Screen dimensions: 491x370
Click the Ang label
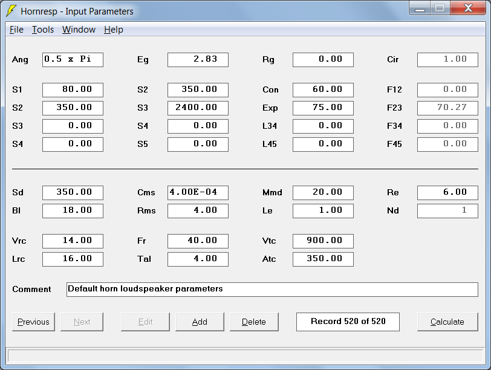tap(20, 60)
